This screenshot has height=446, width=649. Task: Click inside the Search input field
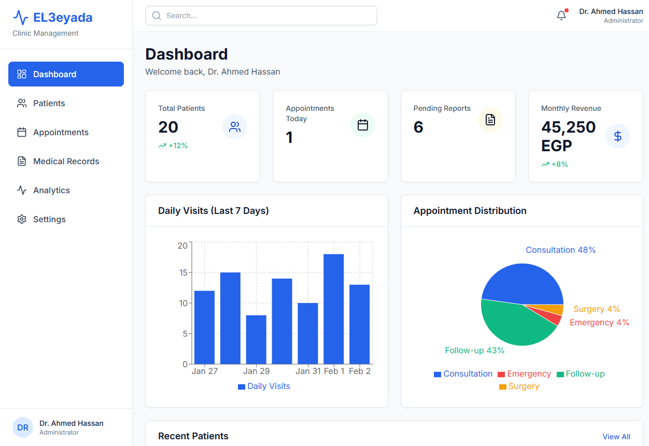(270, 16)
